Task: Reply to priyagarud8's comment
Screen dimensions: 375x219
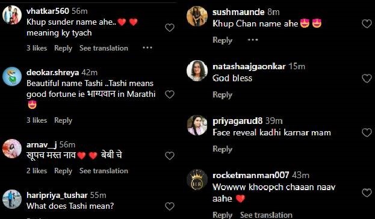Action: [x=223, y=149]
